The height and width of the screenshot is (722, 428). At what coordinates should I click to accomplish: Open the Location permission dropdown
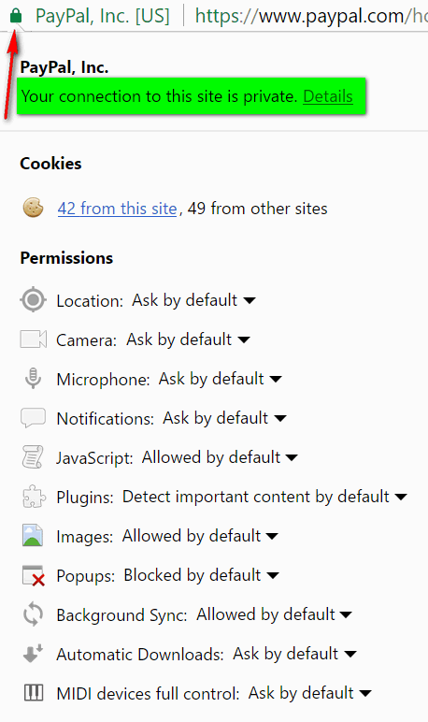coord(193,300)
